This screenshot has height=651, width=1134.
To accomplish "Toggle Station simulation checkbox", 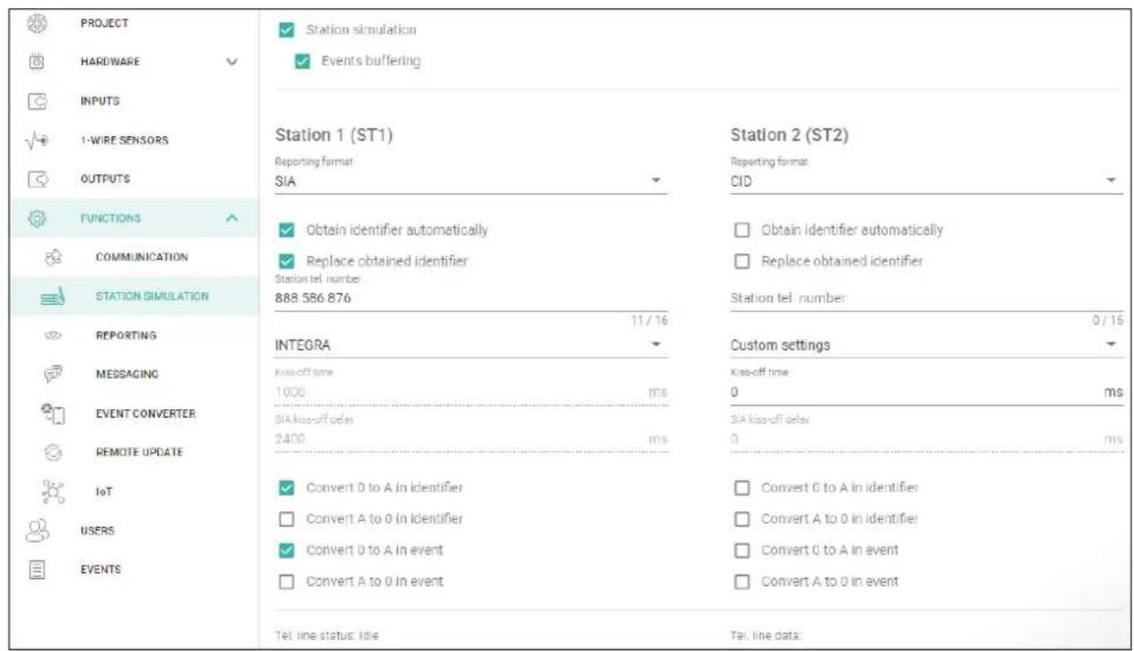I will 286,30.
